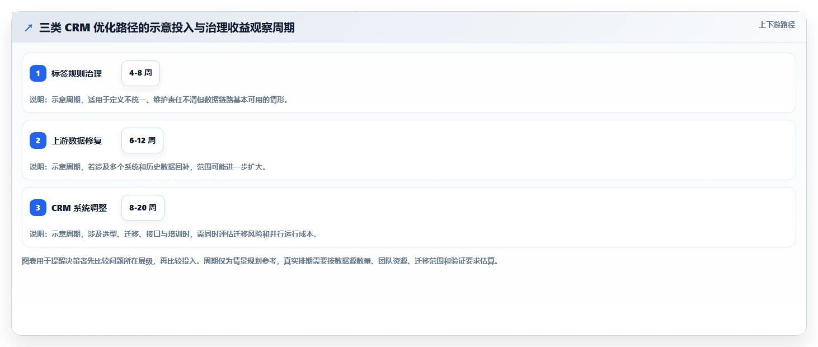Click the CRM 系统调整 item title
Screen dimensions: 818x347
pos(79,208)
